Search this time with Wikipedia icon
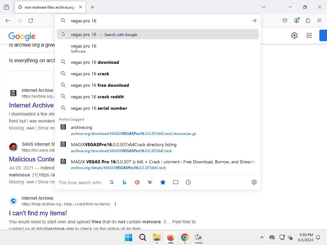The height and width of the screenshot is (245, 327). click(150, 182)
